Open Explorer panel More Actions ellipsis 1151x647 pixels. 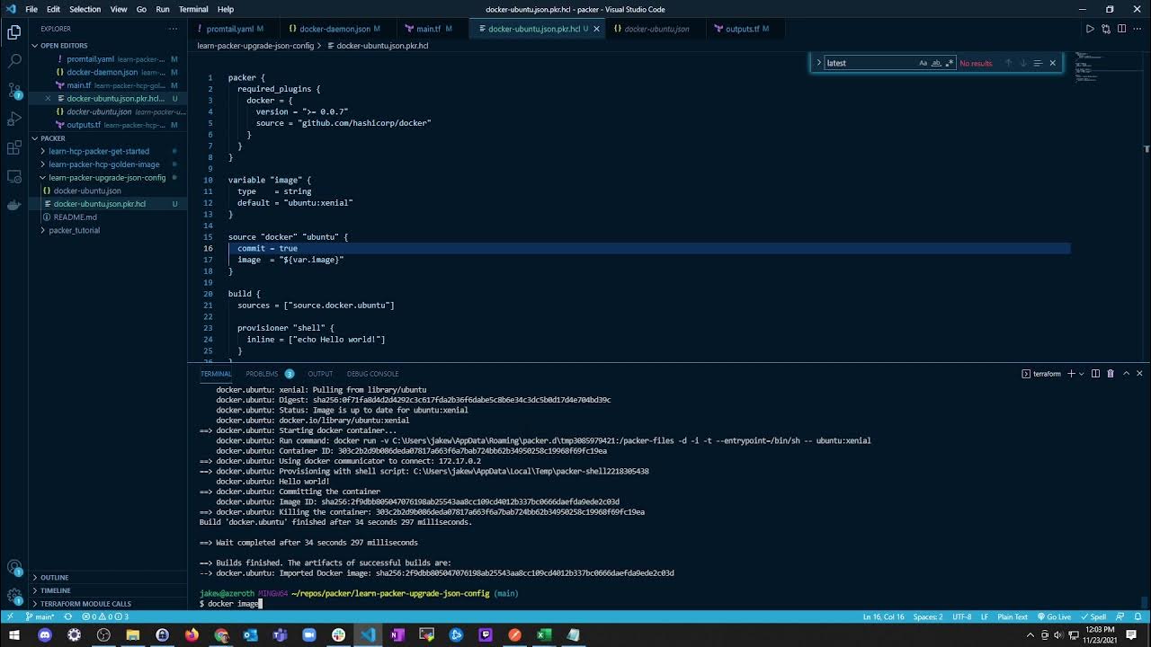[x=173, y=29]
